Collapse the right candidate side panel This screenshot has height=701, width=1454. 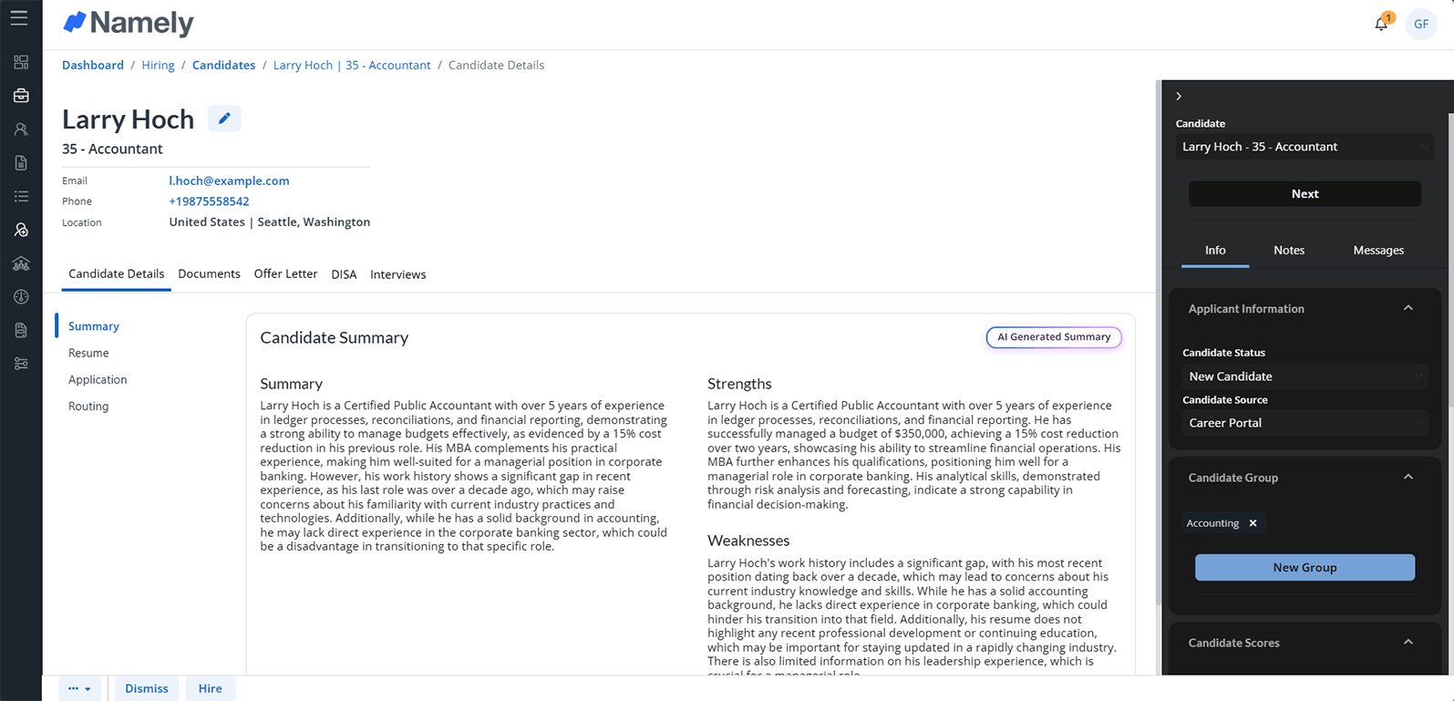[x=1179, y=96]
